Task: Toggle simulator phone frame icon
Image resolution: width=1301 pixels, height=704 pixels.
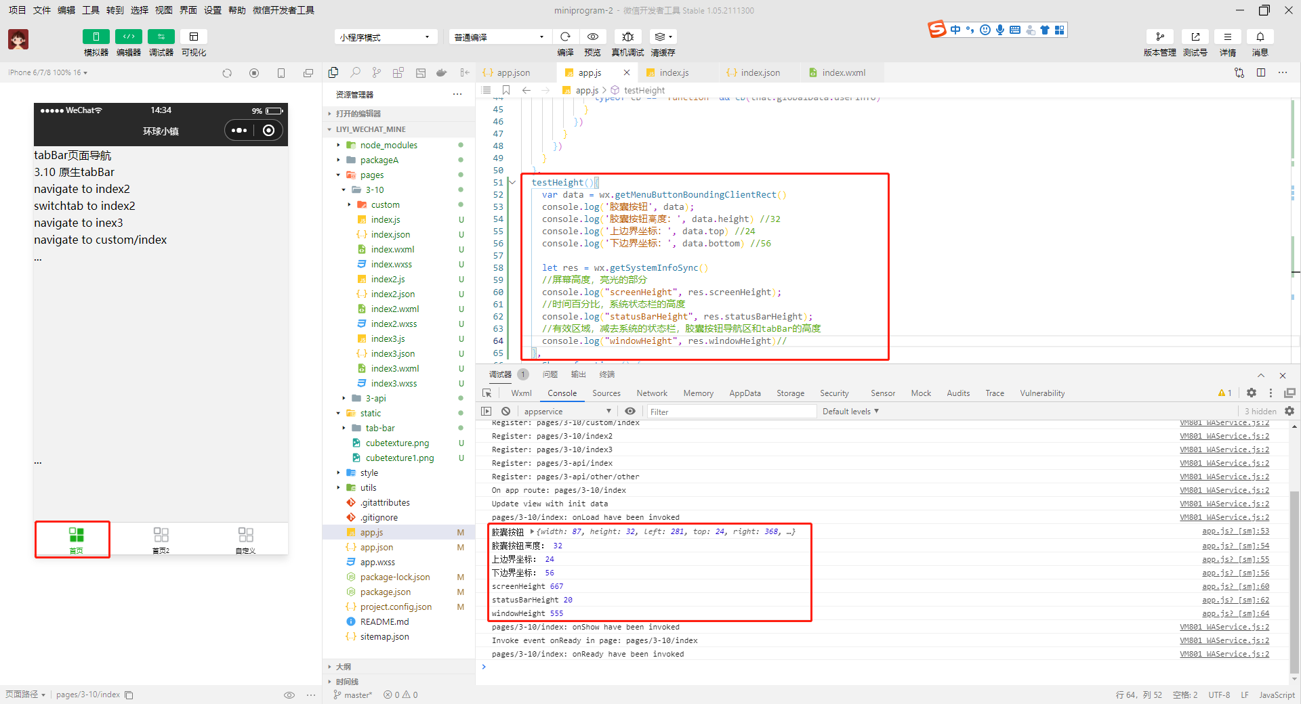Action: click(x=281, y=73)
